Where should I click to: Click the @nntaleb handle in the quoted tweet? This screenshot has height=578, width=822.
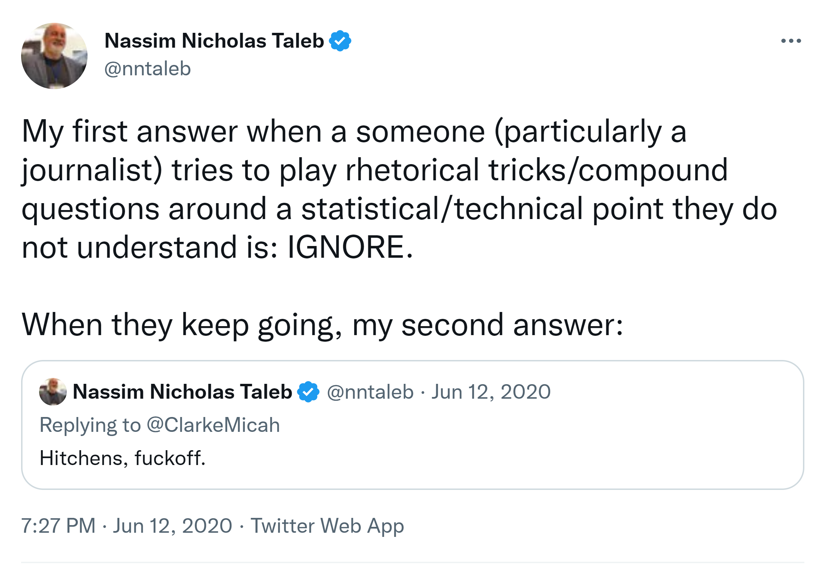pyautogui.click(x=370, y=392)
